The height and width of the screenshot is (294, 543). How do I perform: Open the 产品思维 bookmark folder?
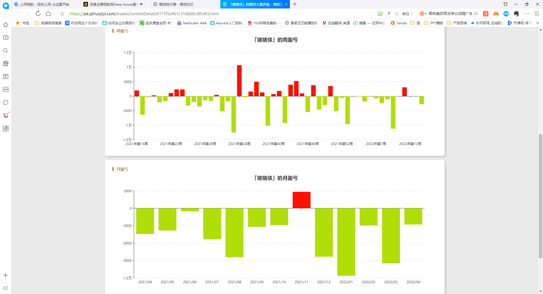click(457, 23)
